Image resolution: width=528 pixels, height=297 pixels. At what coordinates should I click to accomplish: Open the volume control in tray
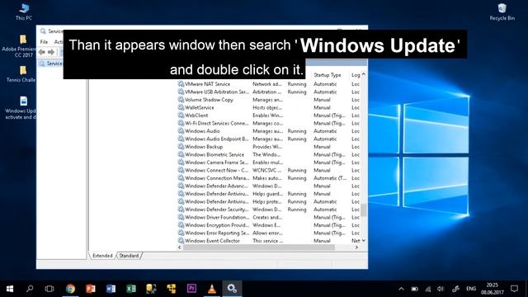[441, 289]
